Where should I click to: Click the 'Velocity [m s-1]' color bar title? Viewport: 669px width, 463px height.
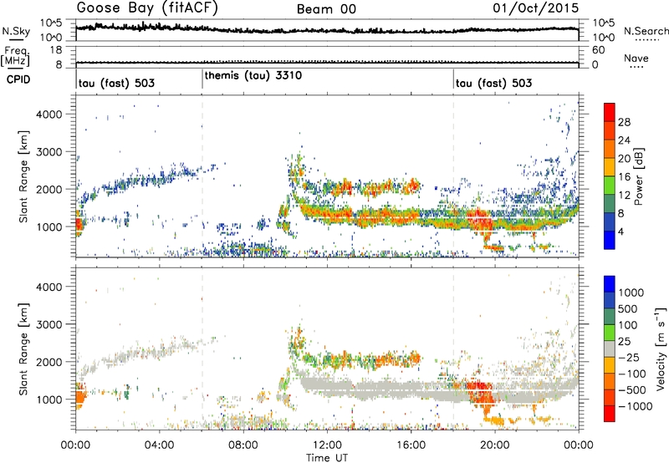pyautogui.click(x=661, y=349)
